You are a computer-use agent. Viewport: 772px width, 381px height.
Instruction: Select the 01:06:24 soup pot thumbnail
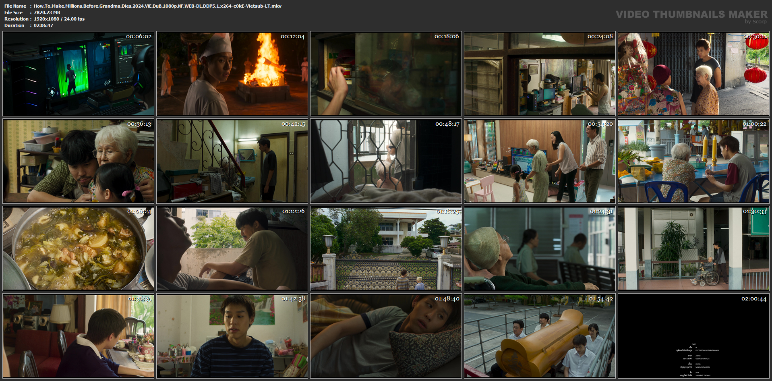pos(79,248)
